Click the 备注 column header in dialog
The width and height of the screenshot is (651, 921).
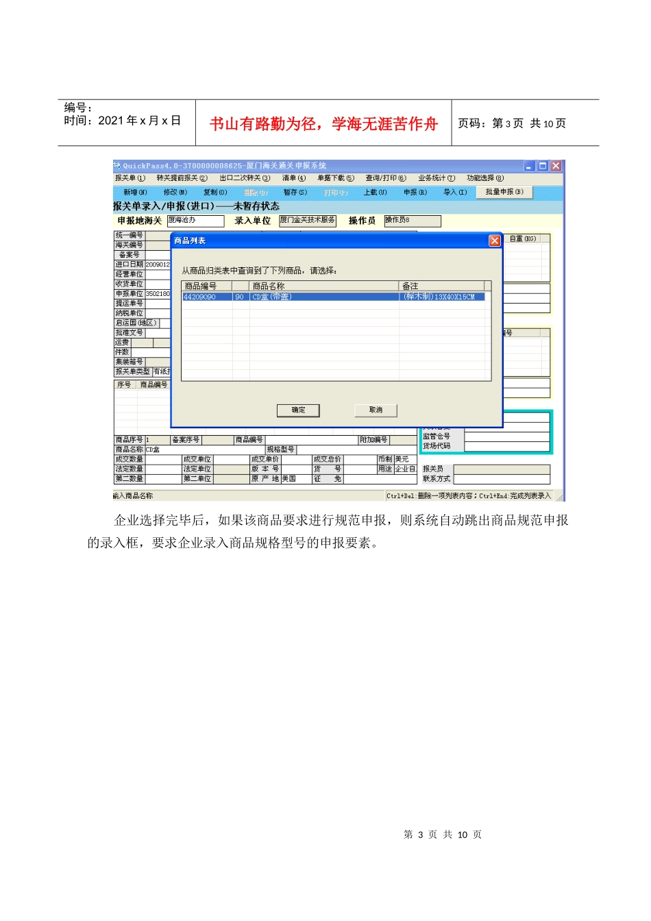442,286
